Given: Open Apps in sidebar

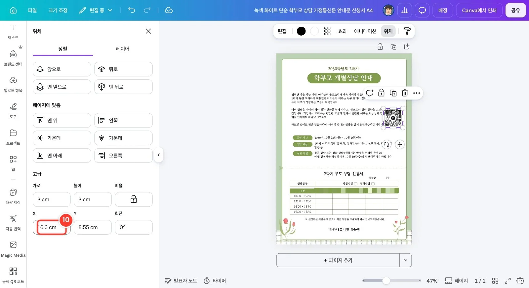Looking at the screenshot, I should (13, 163).
